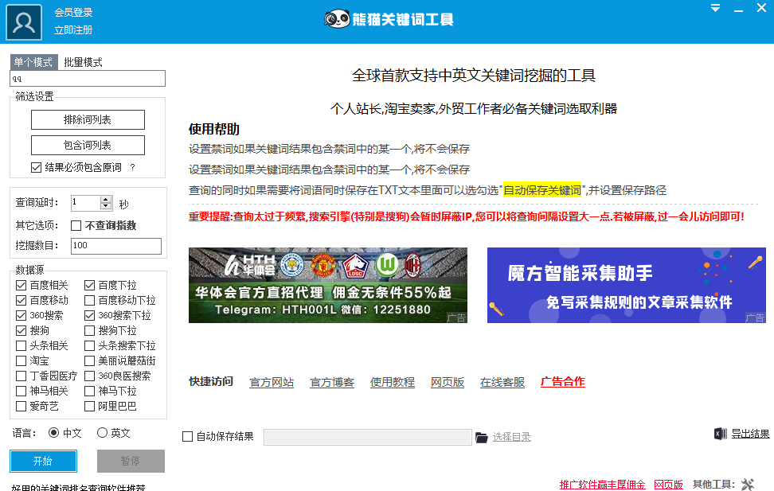This screenshot has height=491, width=774.
Task: Uncheck 360搜索 data source
Action: pos(21,315)
